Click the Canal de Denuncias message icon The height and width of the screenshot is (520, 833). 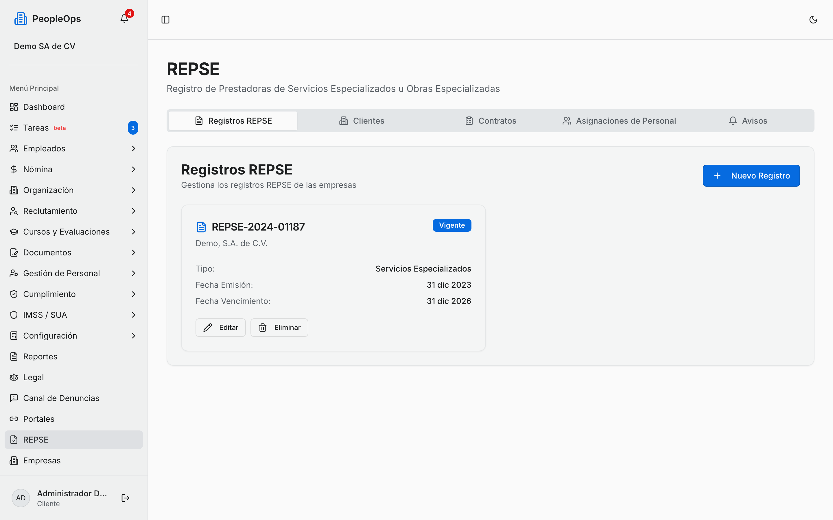14,398
